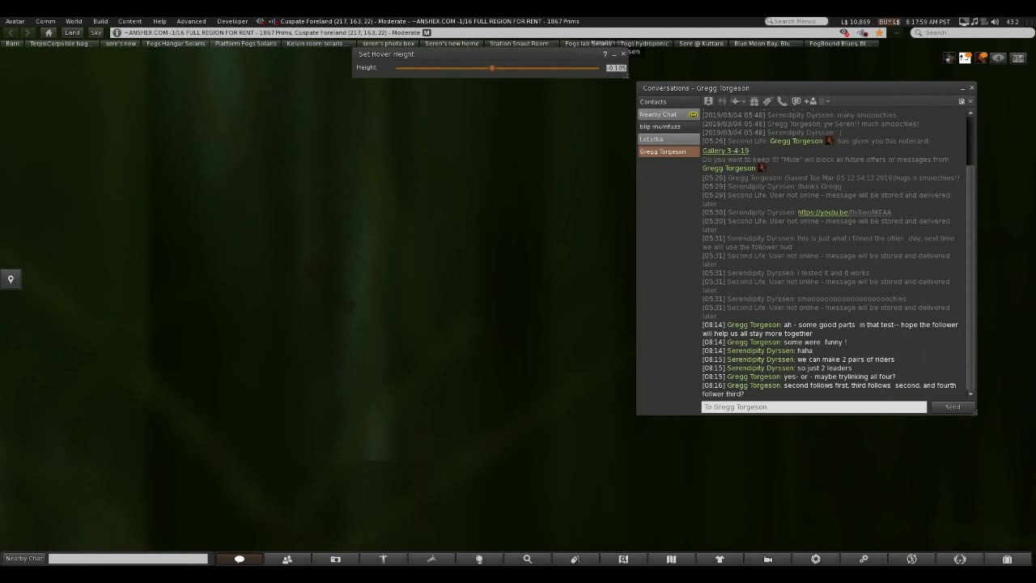Open the shirt Outfits toolbar button
Viewport: 1036px width, 583px height.
tap(720, 559)
